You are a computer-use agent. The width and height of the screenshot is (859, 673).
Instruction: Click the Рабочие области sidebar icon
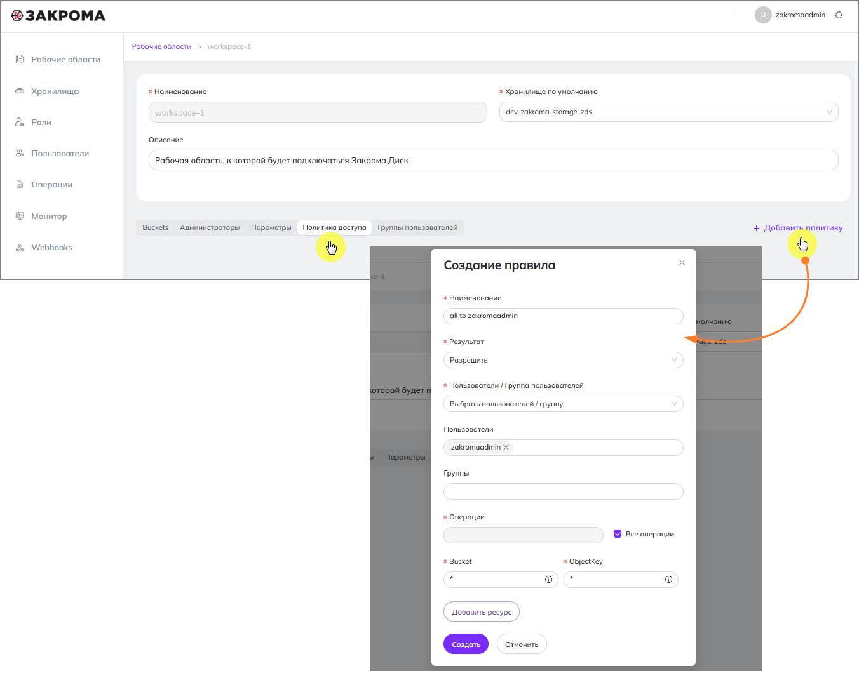click(x=20, y=59)
